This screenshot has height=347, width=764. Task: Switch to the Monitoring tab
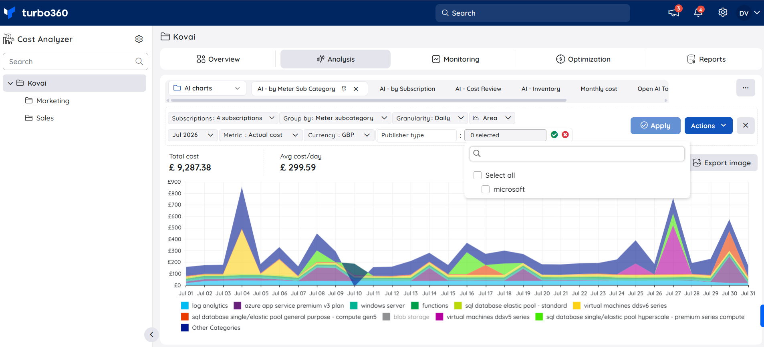456,59
